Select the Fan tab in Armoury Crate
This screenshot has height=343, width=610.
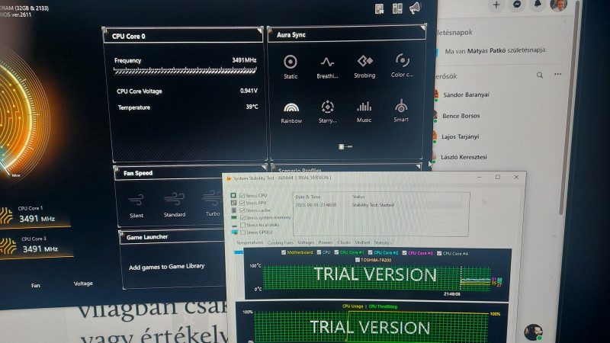click(x=35, y=285)
